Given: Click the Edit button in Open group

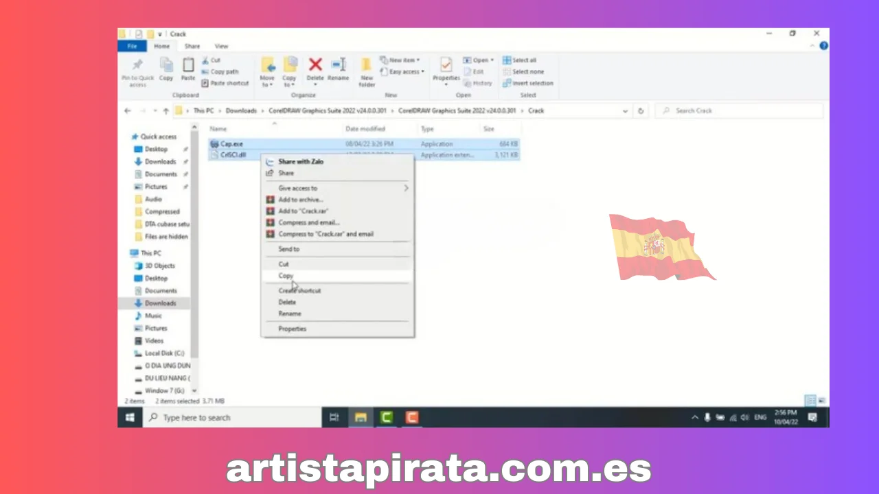Looking at the screenshot, I should (x=474, y=71).
